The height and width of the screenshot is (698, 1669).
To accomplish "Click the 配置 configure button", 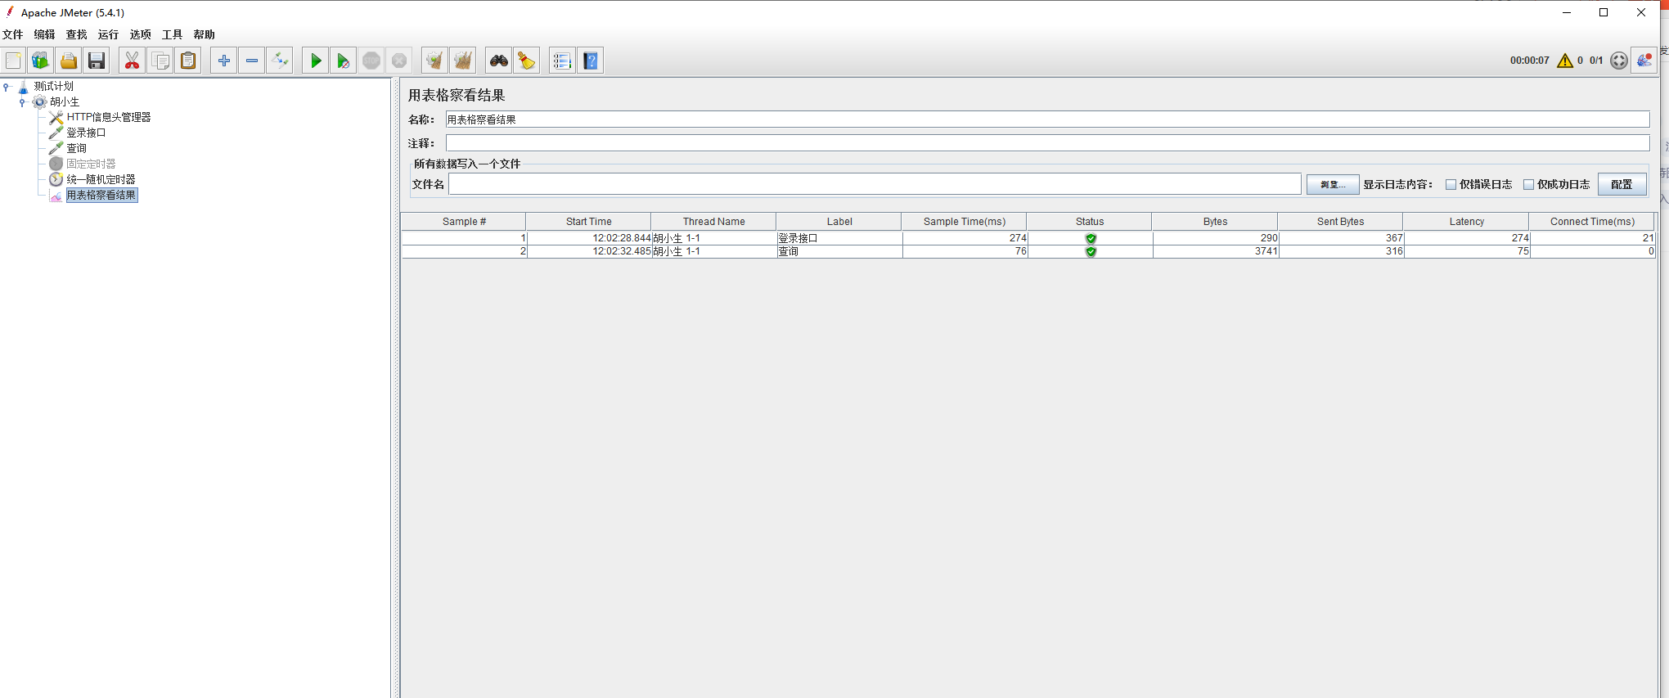I will coord(1622,185).
